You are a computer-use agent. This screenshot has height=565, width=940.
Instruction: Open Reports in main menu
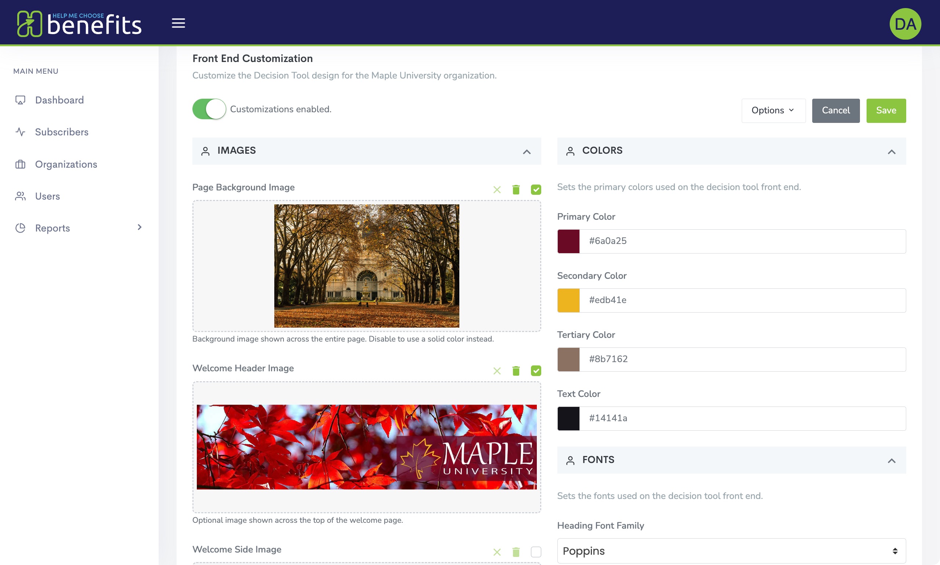coord(53,229)
